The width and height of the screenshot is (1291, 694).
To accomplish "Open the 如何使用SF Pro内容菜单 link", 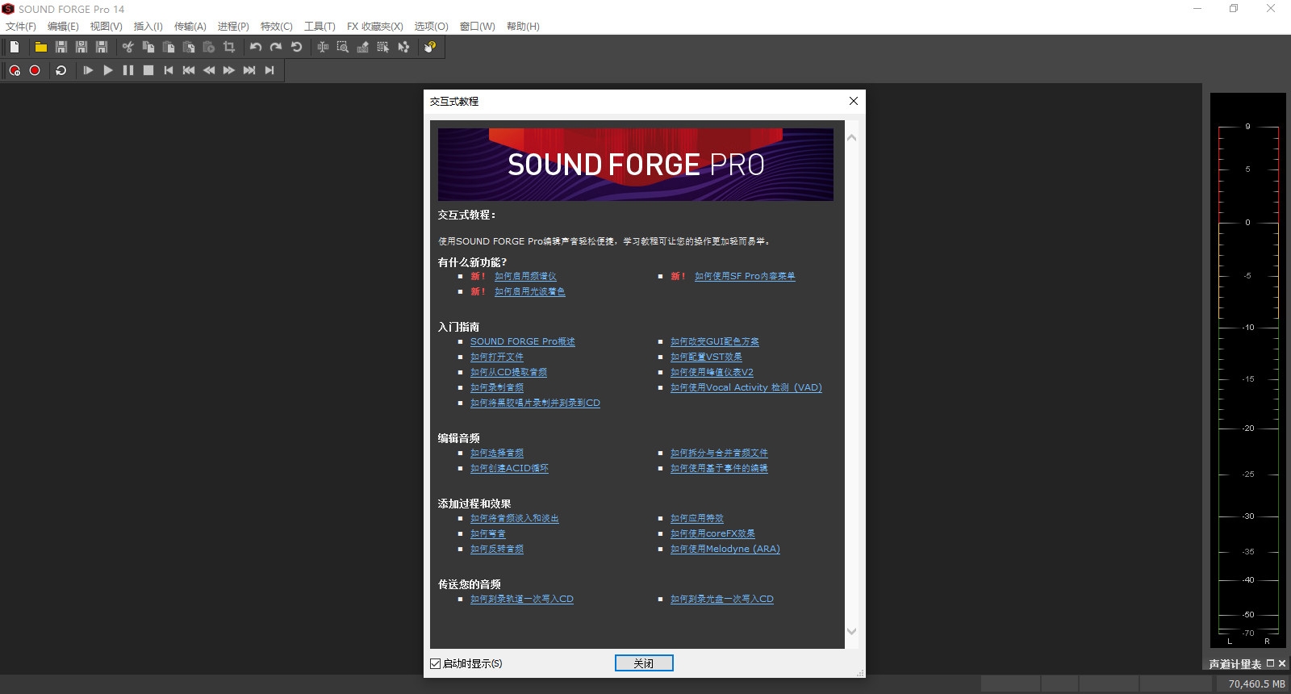I will pyautogui.click(x=745, y=276).
